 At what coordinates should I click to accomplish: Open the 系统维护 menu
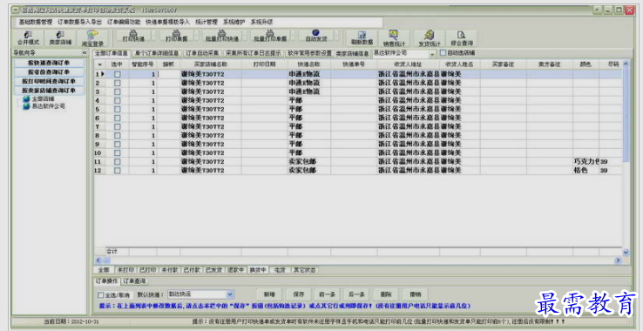[x=234, y=22]
